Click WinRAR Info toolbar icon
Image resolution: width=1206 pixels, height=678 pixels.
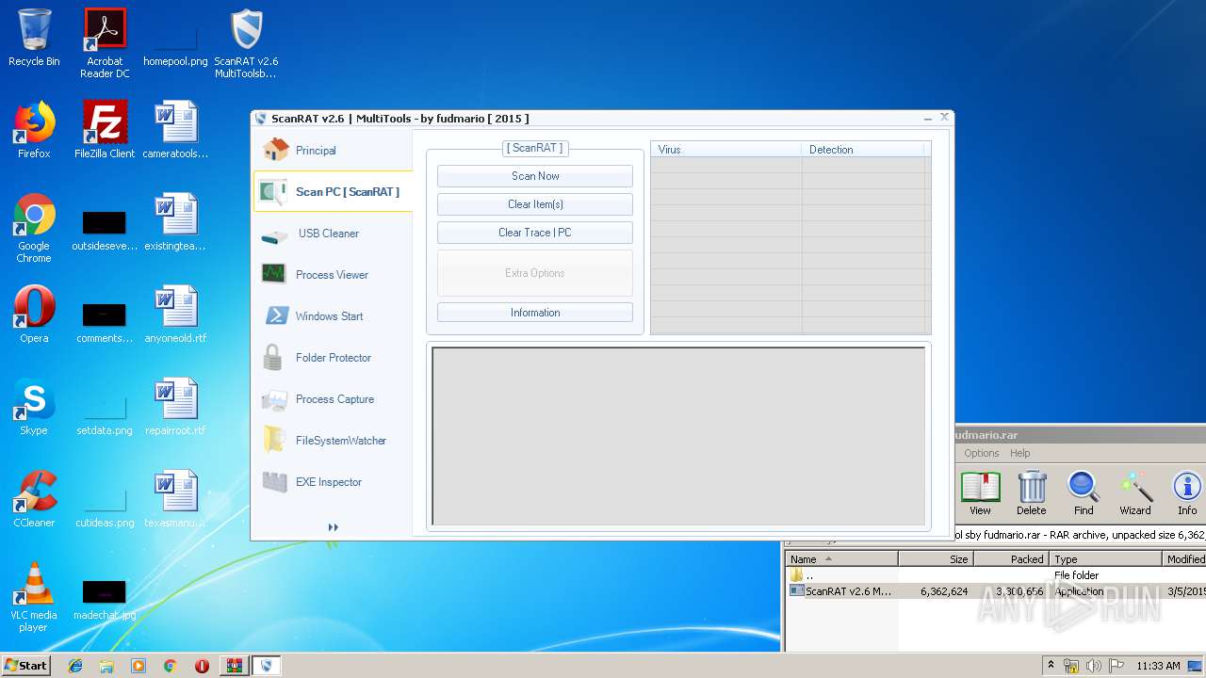[1187, 493]
